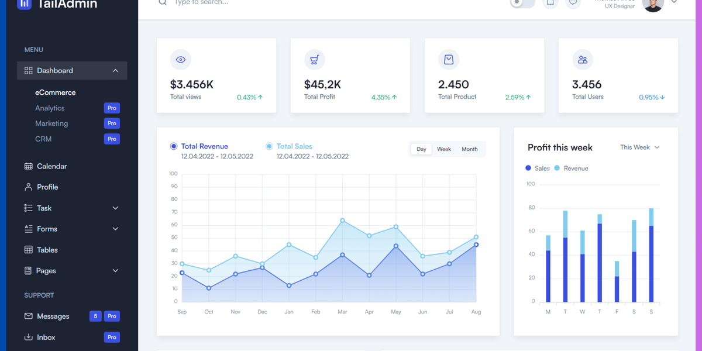Open the eCommerce dashboard link
The width and height of the screenshot is (702, 351).
click(x=56, y=92)
